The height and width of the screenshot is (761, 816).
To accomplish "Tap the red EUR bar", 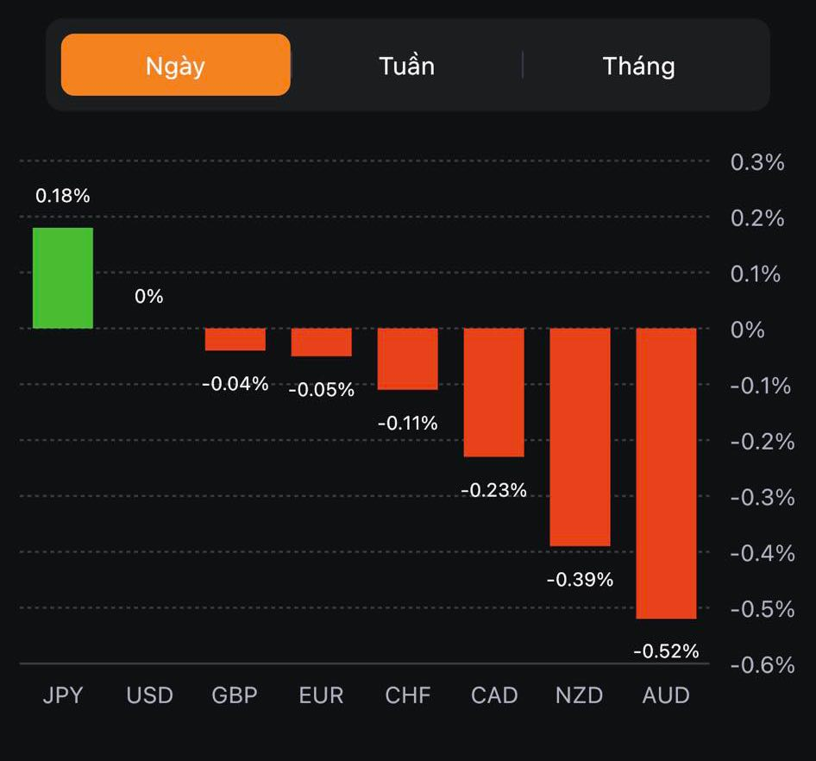I will pyautogui.click(x=322, y=342).
